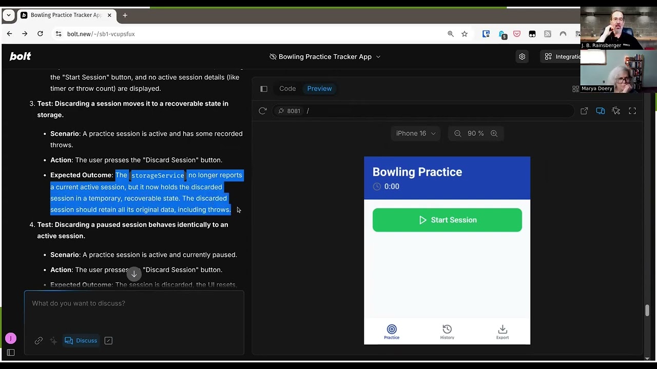
Task: Open the History tab in app preview
Action: [x=447, y=332]
